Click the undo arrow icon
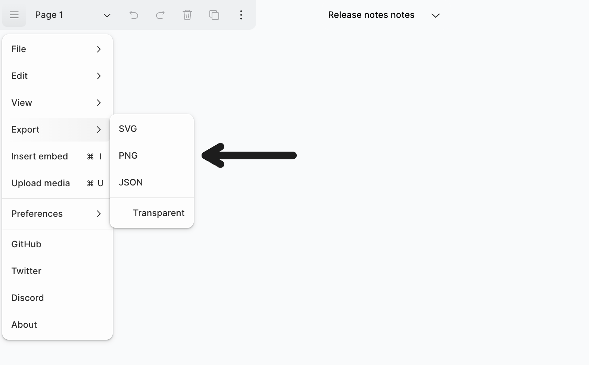The image size is (589, 365). [134, 15]
